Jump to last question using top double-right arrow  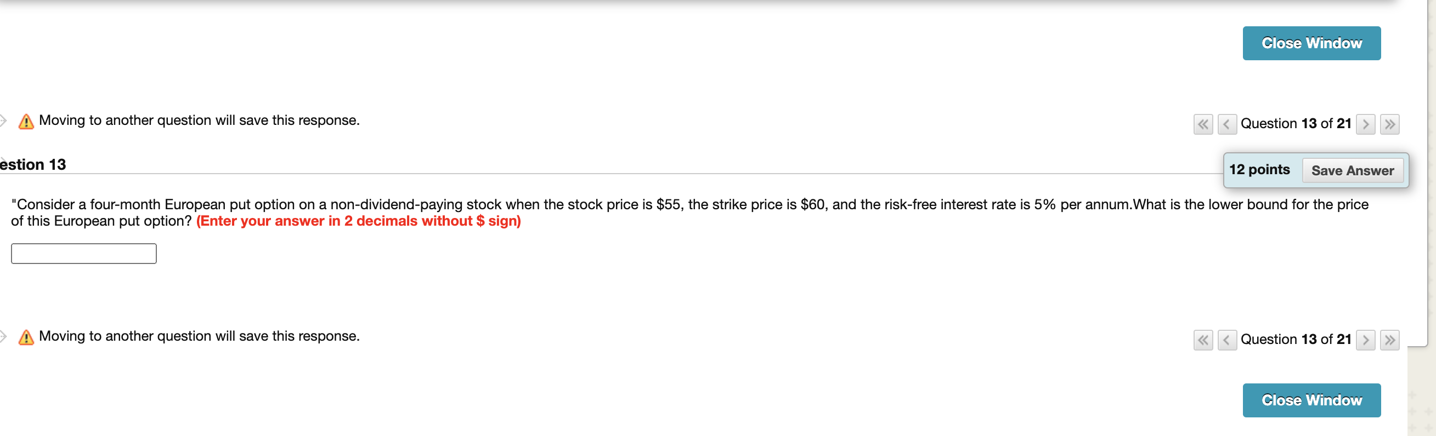pos(1390,124)
